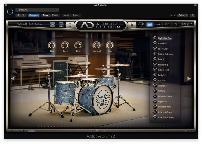Select the Dry Room preset name
202x144 pixels.
pyautogui.click(x=162, y=80)
